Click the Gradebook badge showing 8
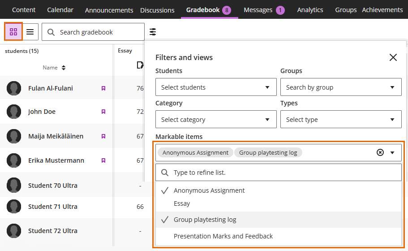The height and width of the screenshot is (251, 408). click(x=227, y=10)
